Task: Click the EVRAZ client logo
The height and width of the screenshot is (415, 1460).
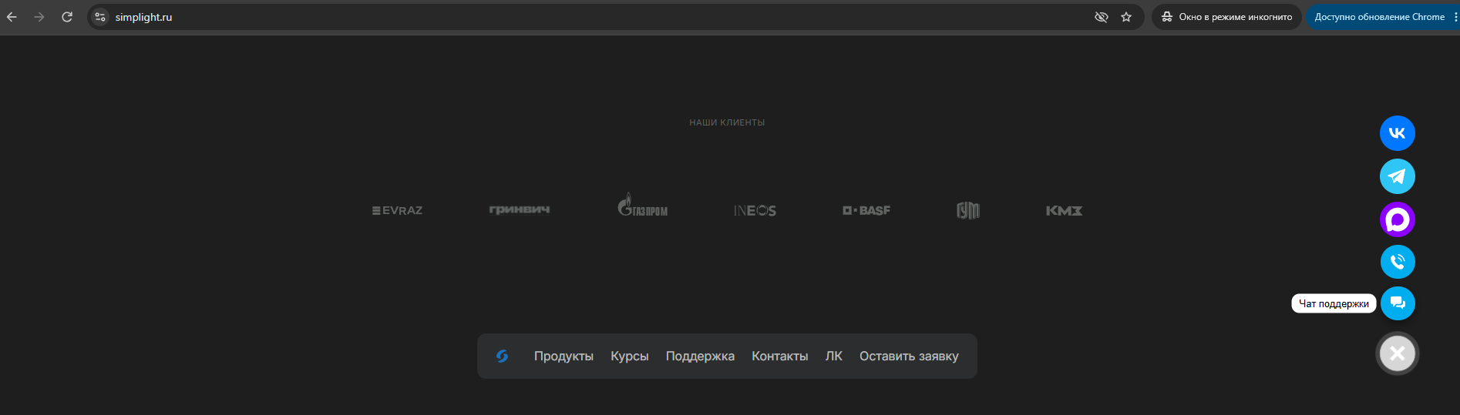Action: click(x=397, y=210)
